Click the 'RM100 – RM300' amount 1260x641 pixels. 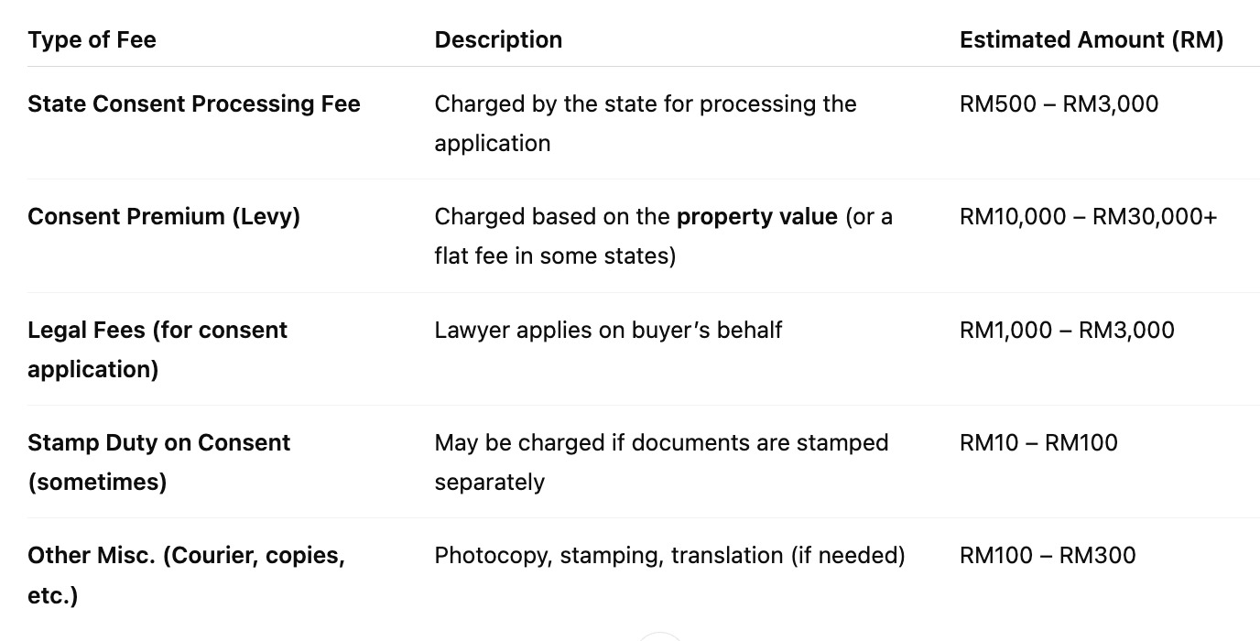(x=1048, y=555)
